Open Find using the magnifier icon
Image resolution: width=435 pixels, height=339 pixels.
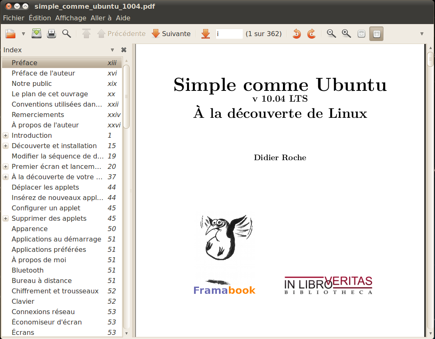click(66, 34)
